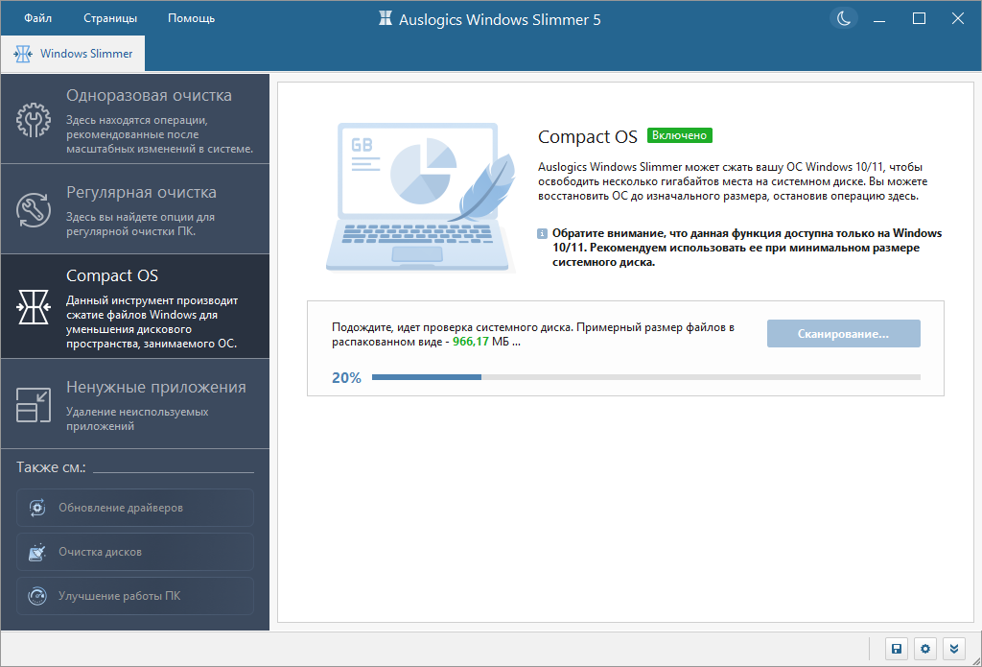Image resolution: width=982 pixels, height=667 pixels.
Task: Click the Обратите внимание bold notice text
Action: [746, 248]
